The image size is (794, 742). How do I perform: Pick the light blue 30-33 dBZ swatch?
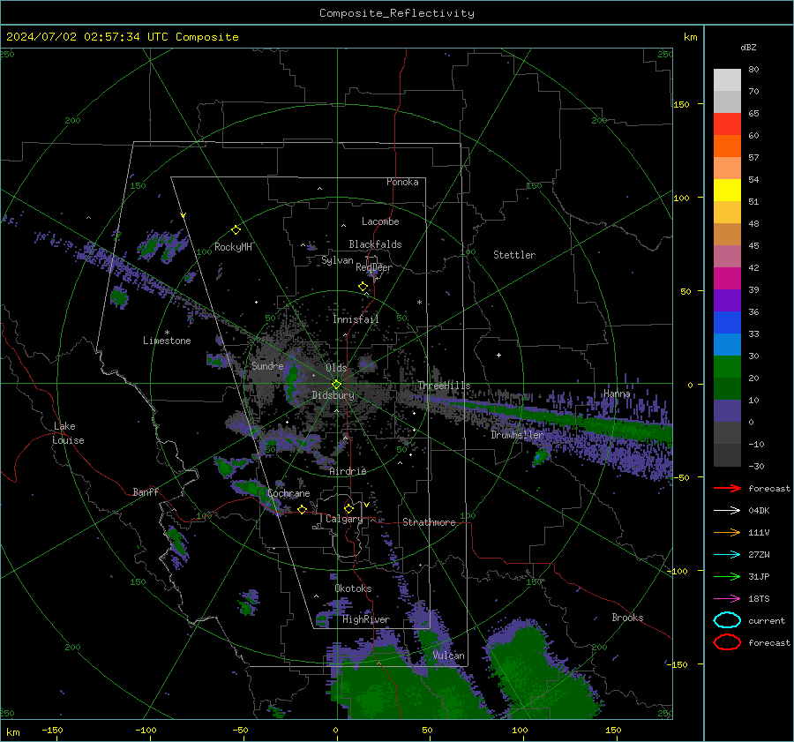coord(727,345)
